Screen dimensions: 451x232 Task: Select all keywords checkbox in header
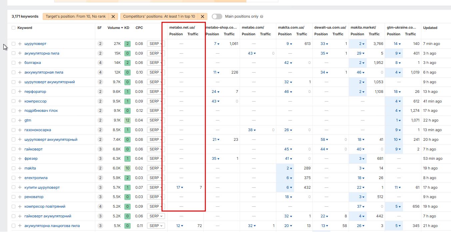point(14,28)
